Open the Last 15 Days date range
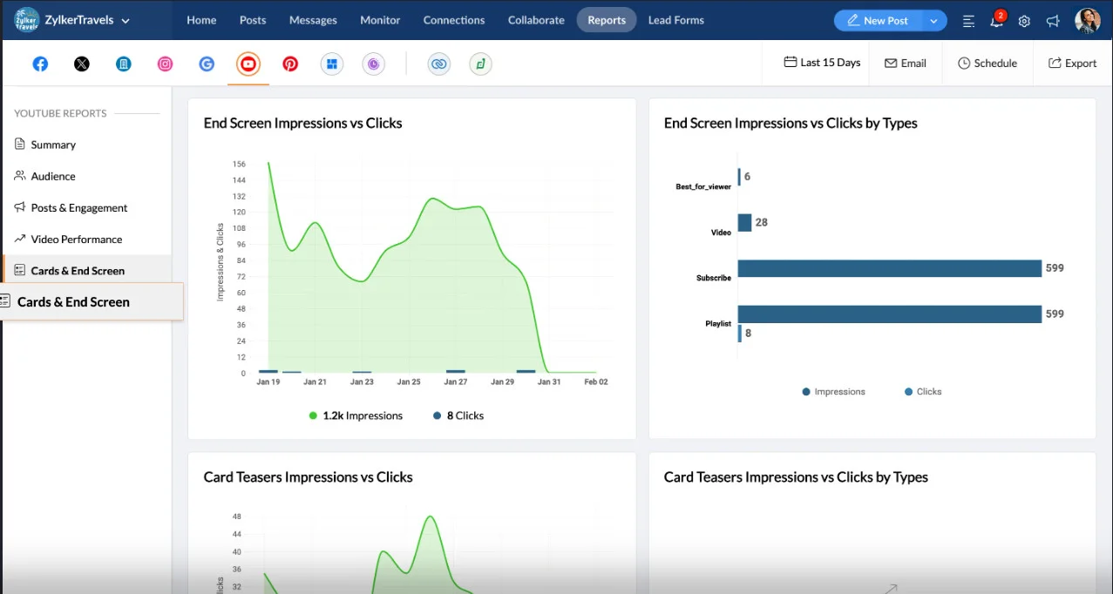The height and width of the screenshot is (594, 1113). (822, 63)
